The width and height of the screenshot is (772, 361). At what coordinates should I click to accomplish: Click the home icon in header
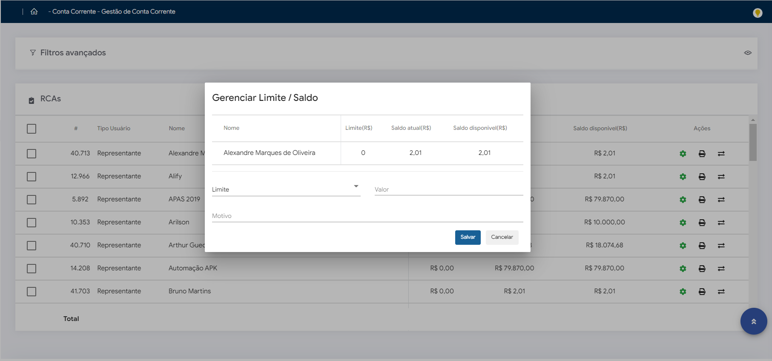(x=34, y=11)
